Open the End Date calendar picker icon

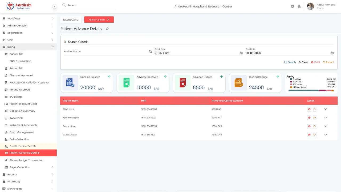click(332, 53)
